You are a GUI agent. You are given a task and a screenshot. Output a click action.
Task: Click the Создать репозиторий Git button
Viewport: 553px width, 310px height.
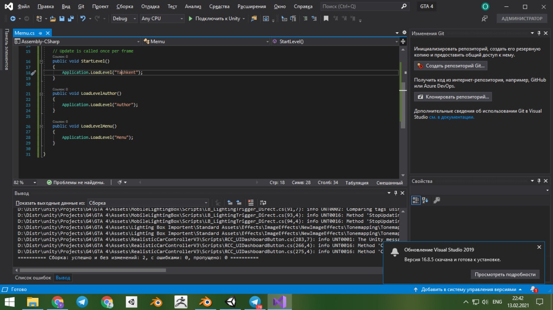(x=451, y=66)
